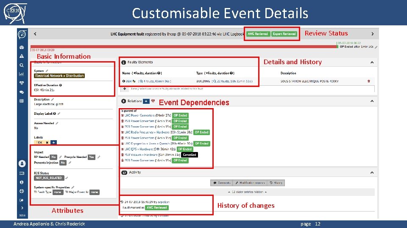Delete LHC QPS Hardware relation trash icon
This screenshot has width=407, height=228.
pos(123,149)
